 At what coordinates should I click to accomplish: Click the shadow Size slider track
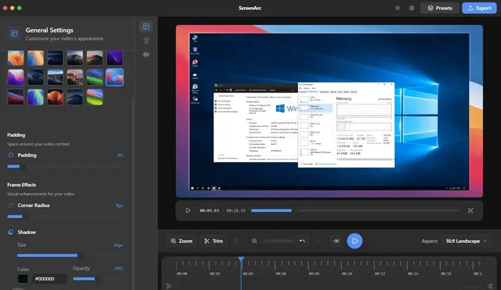69,255
